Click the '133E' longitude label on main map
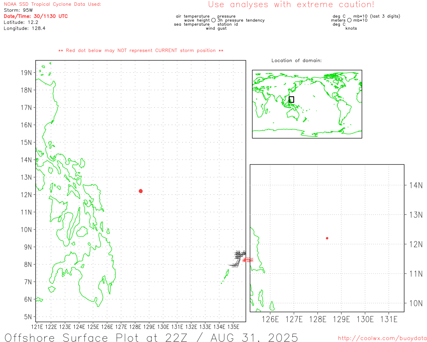Screen dimensions: 427x342 pos(205,327)
